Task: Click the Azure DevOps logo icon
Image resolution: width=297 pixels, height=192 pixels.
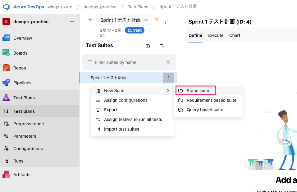Action: (7, 7)
